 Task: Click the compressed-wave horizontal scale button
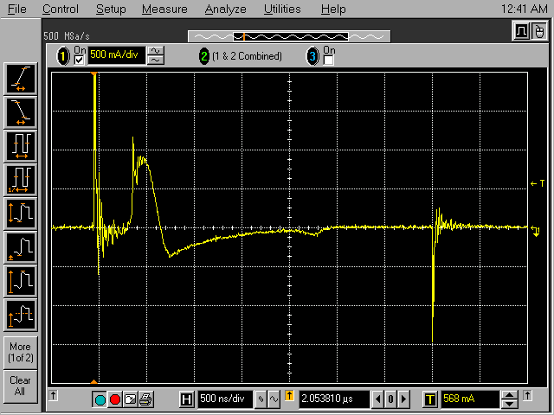tap(261, 399)
